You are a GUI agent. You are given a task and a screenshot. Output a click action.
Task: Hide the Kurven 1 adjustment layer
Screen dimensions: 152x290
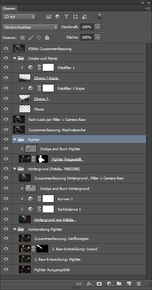tap(6, 198)
